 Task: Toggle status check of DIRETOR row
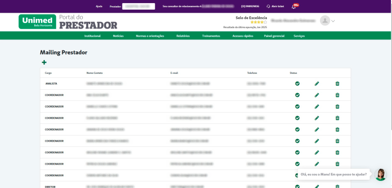pyautogui.click(x=297, y=186)
